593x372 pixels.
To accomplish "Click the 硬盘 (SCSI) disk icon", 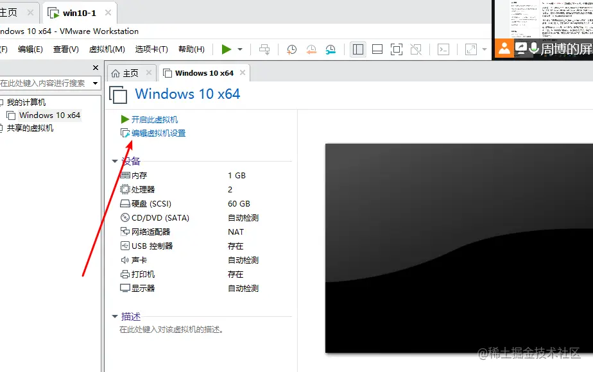I will (125, 204).
